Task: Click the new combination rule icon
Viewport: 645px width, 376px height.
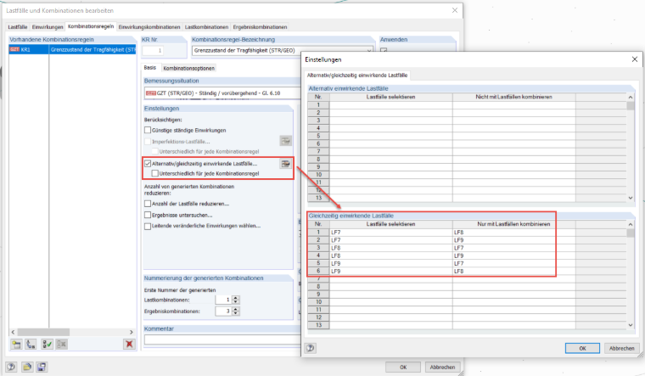Action: click(16, 345)
